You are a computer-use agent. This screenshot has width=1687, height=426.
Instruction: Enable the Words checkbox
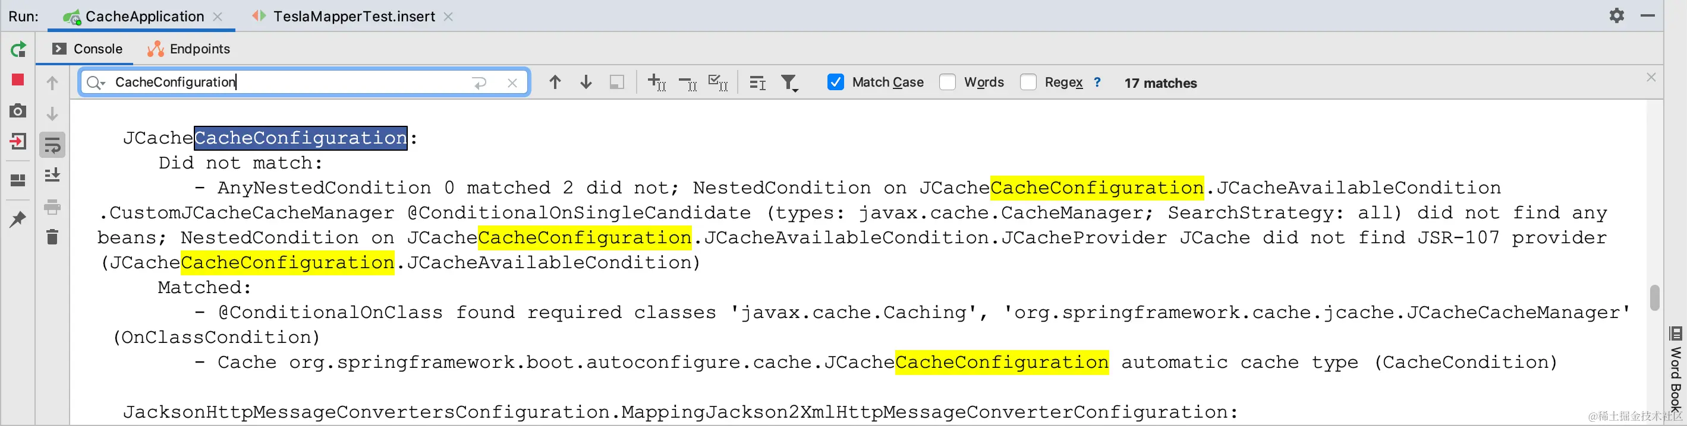click(x=948, y=82)
